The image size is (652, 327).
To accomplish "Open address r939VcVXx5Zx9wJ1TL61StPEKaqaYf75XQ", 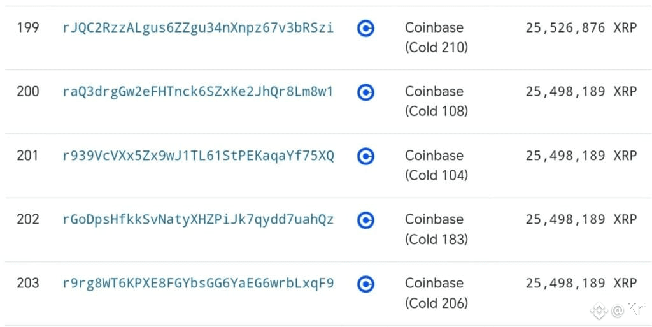I will (198, 156).
